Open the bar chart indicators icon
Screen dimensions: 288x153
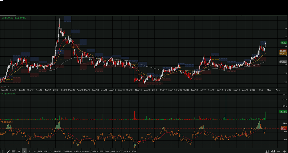click(273, 151)
